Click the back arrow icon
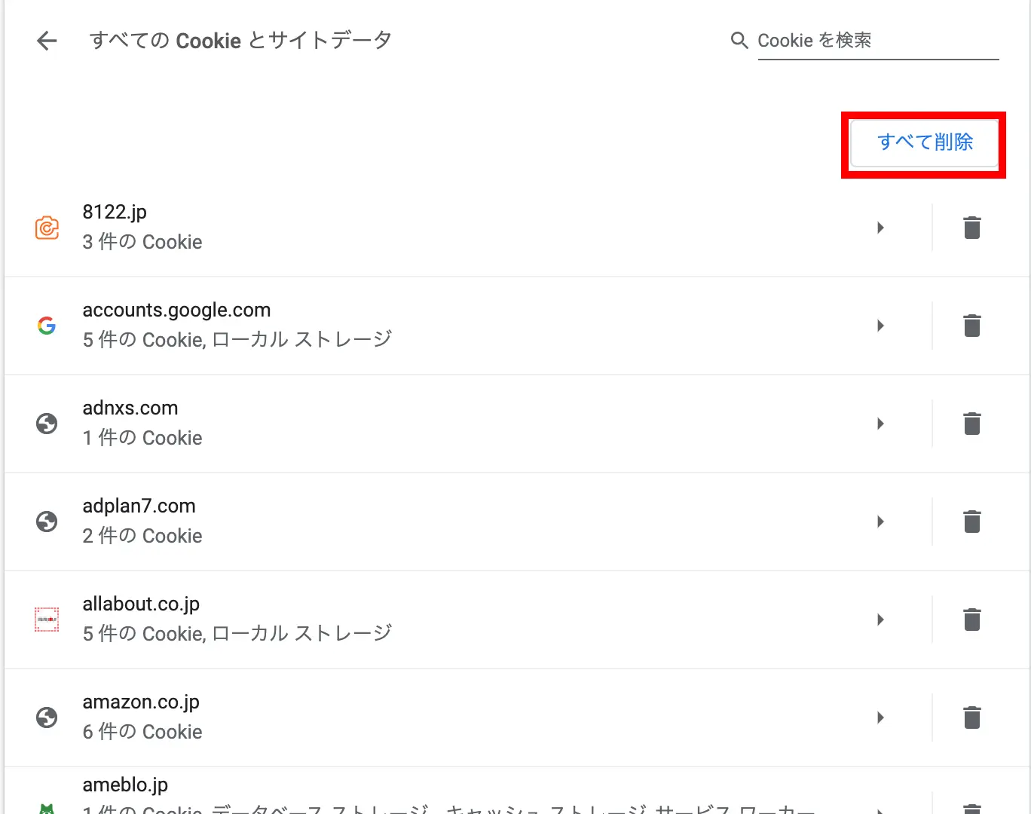 pos(47,41)
